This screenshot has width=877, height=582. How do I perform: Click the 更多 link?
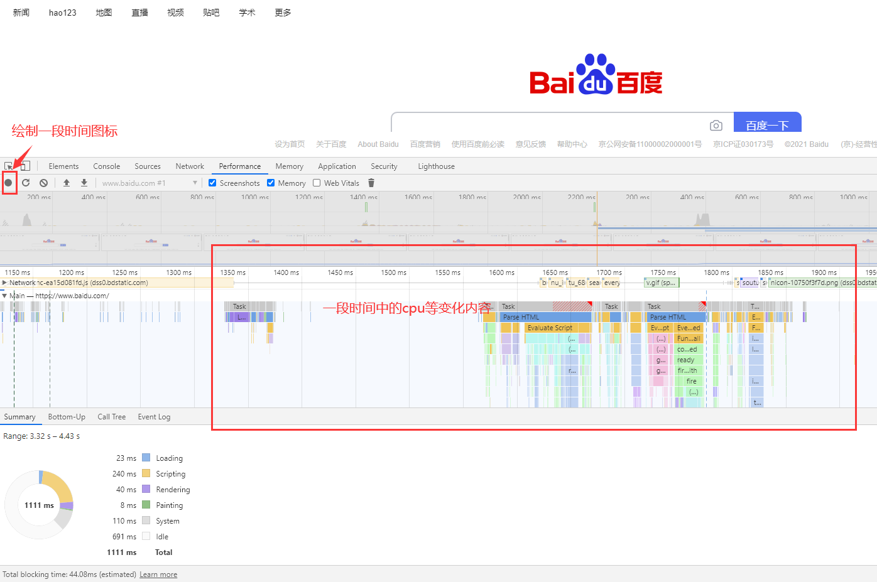coord(283,13)
